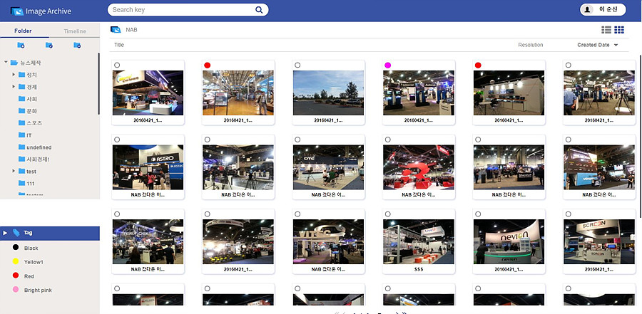Screen dimensions: 642x314
Task: Open the 이순신 user menu
Action: click(x=603, y=10)
